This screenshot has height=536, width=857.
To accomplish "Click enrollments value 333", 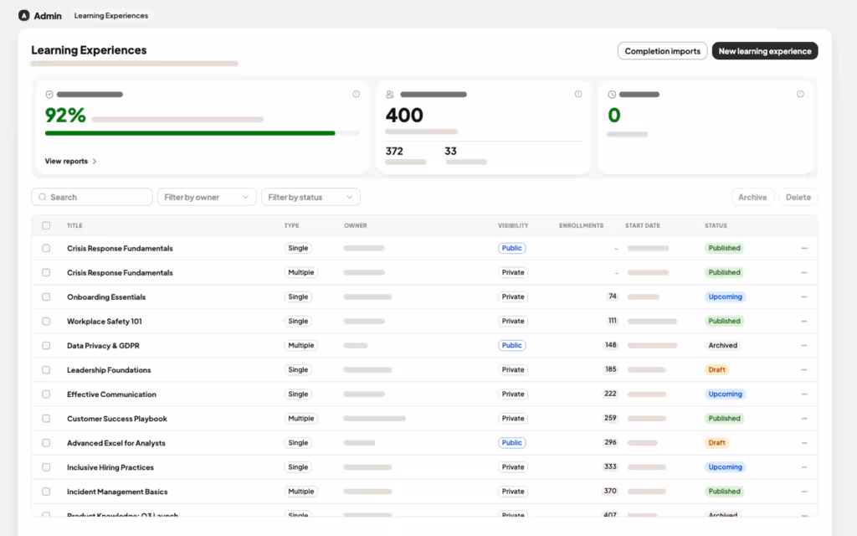I will 610,467.
